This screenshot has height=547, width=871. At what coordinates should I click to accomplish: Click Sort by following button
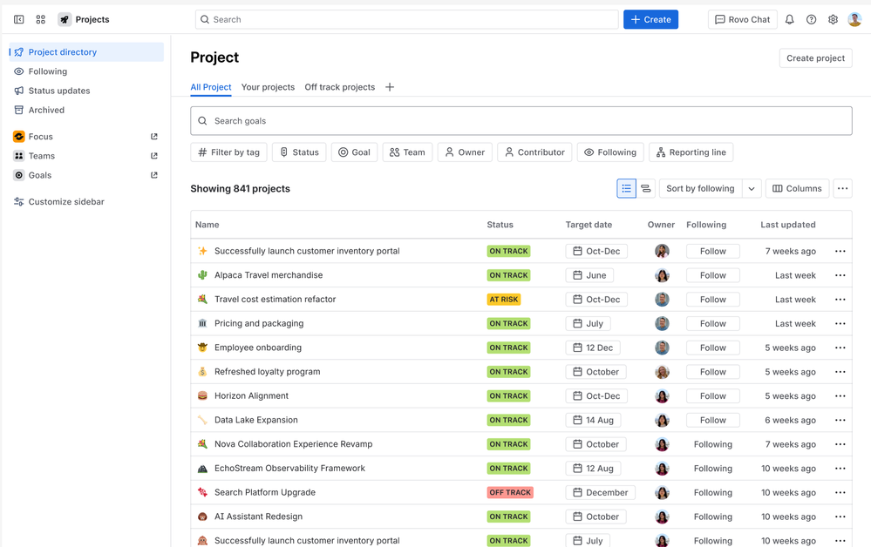tap(700, 189)
